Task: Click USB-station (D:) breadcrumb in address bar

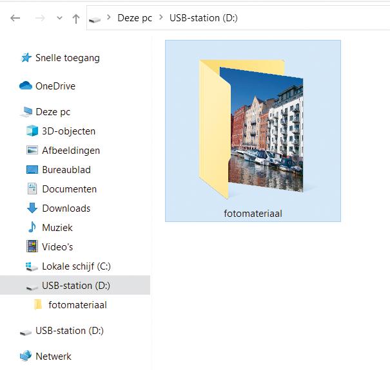Action: pyautogui.click(x=204, y=18)
